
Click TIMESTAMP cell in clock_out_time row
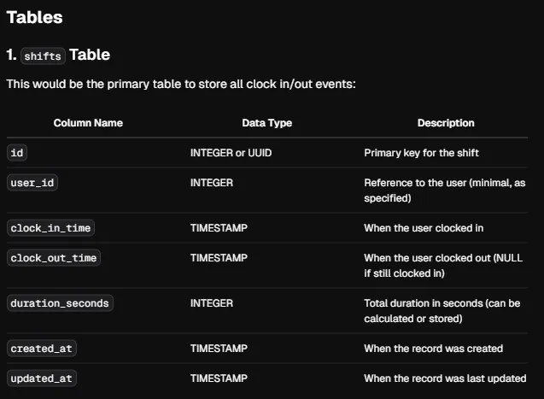point(219,258)
